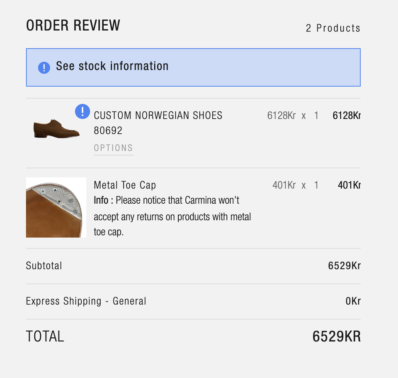Viewport: 398px width, 378px height.
Task: Click the 2 Products count label
Action: click(333, 28)
